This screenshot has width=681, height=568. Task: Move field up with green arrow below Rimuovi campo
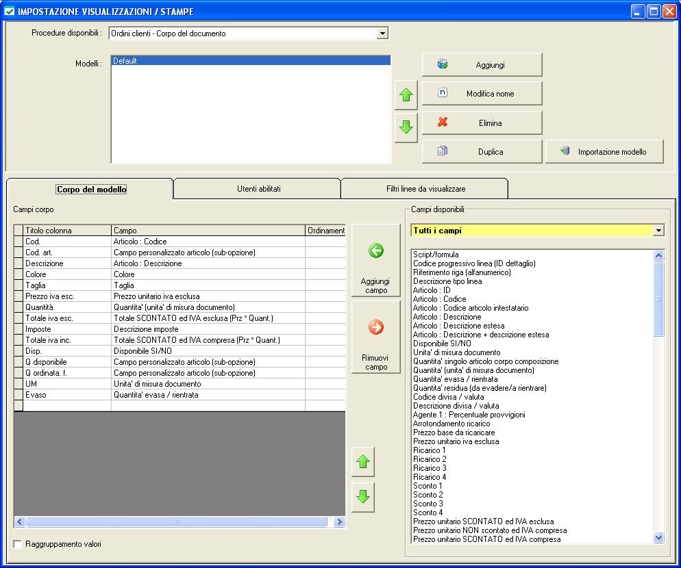pyautogui.click(x=363, y=463)
